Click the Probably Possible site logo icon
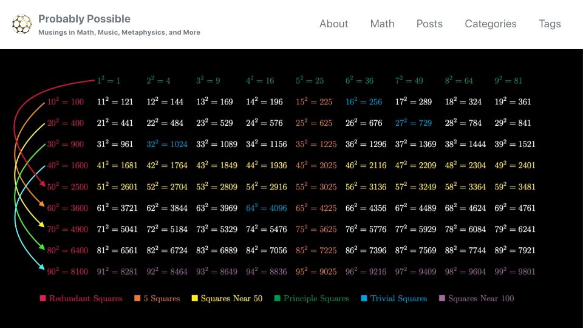 [22, 24]
